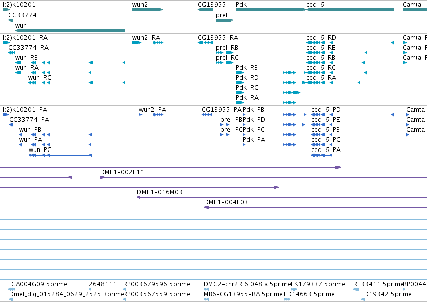Viewport: 427px width, 302px height.
Task: Select the RP003679596.5prime feature label
Action: [x=157, y=284]
